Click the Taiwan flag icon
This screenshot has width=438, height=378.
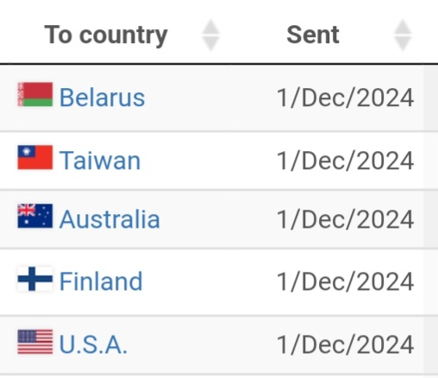click(x=35, y=157)
